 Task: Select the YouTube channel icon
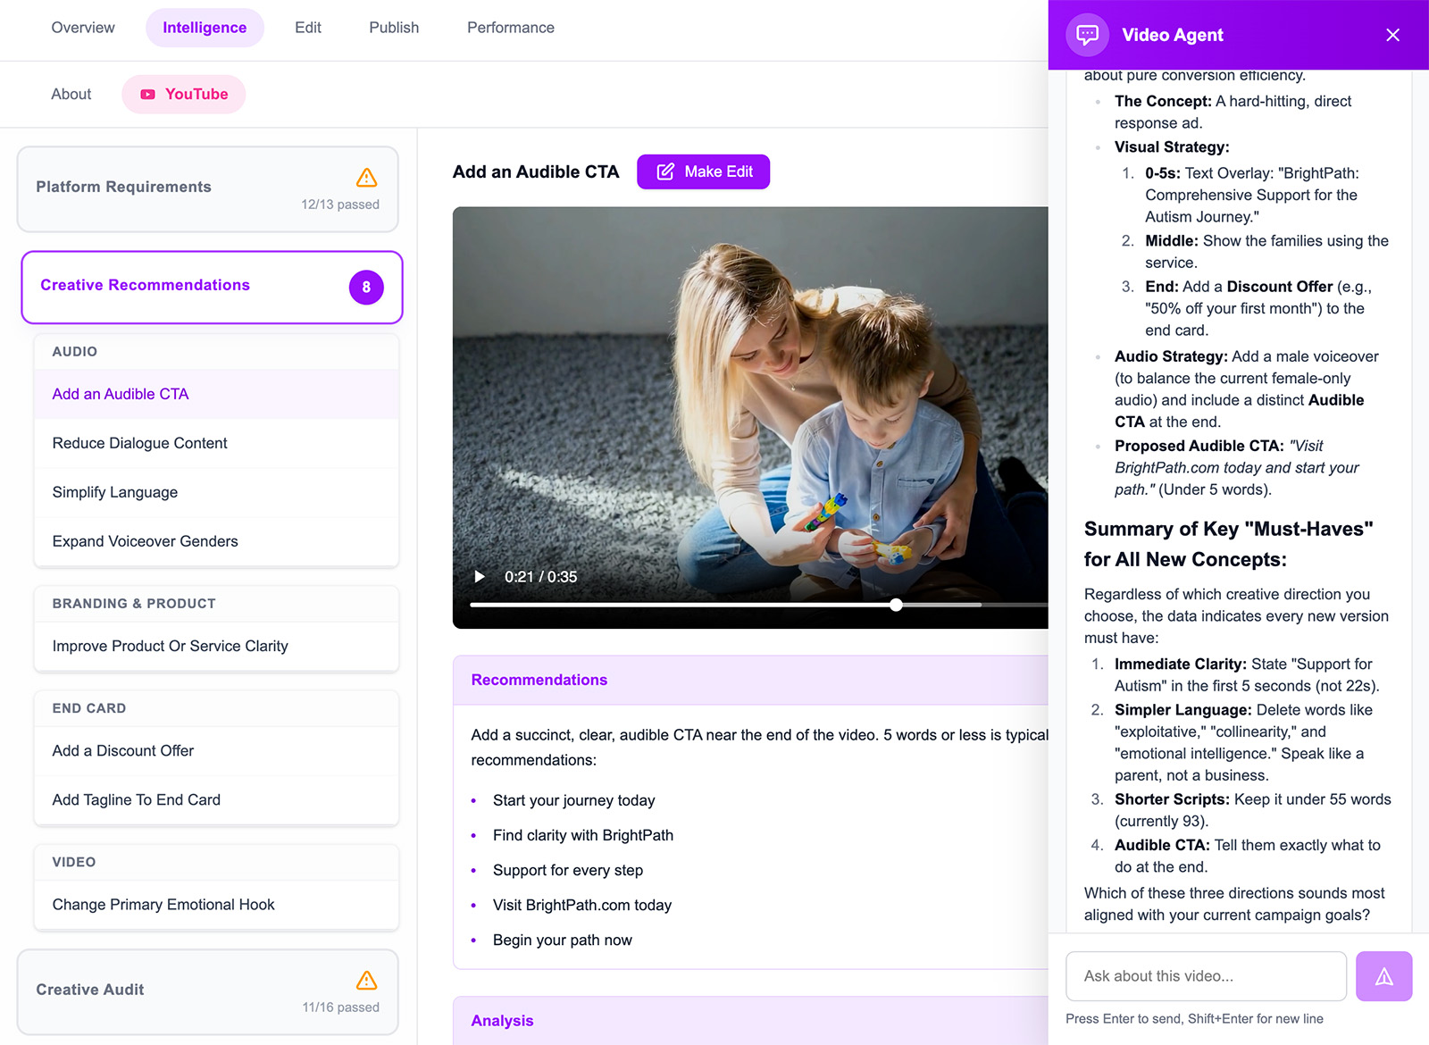[x=146, y=94]
